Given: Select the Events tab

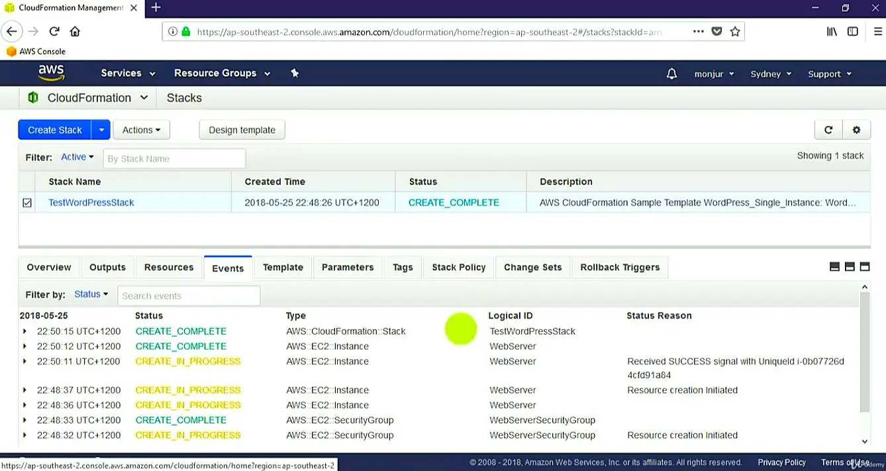Looking at the screenshot, I should [228, 268].
